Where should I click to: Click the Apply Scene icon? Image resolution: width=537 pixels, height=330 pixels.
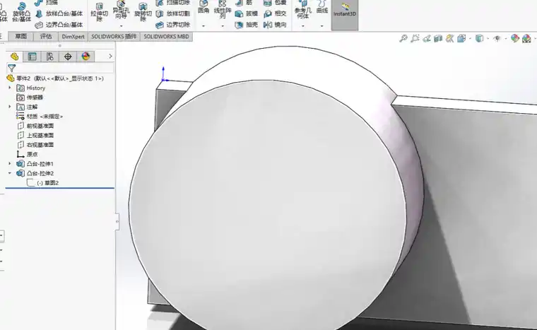point(526,38)
